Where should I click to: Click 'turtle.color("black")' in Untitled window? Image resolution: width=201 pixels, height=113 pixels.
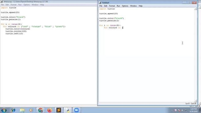(x=111, y=18)
